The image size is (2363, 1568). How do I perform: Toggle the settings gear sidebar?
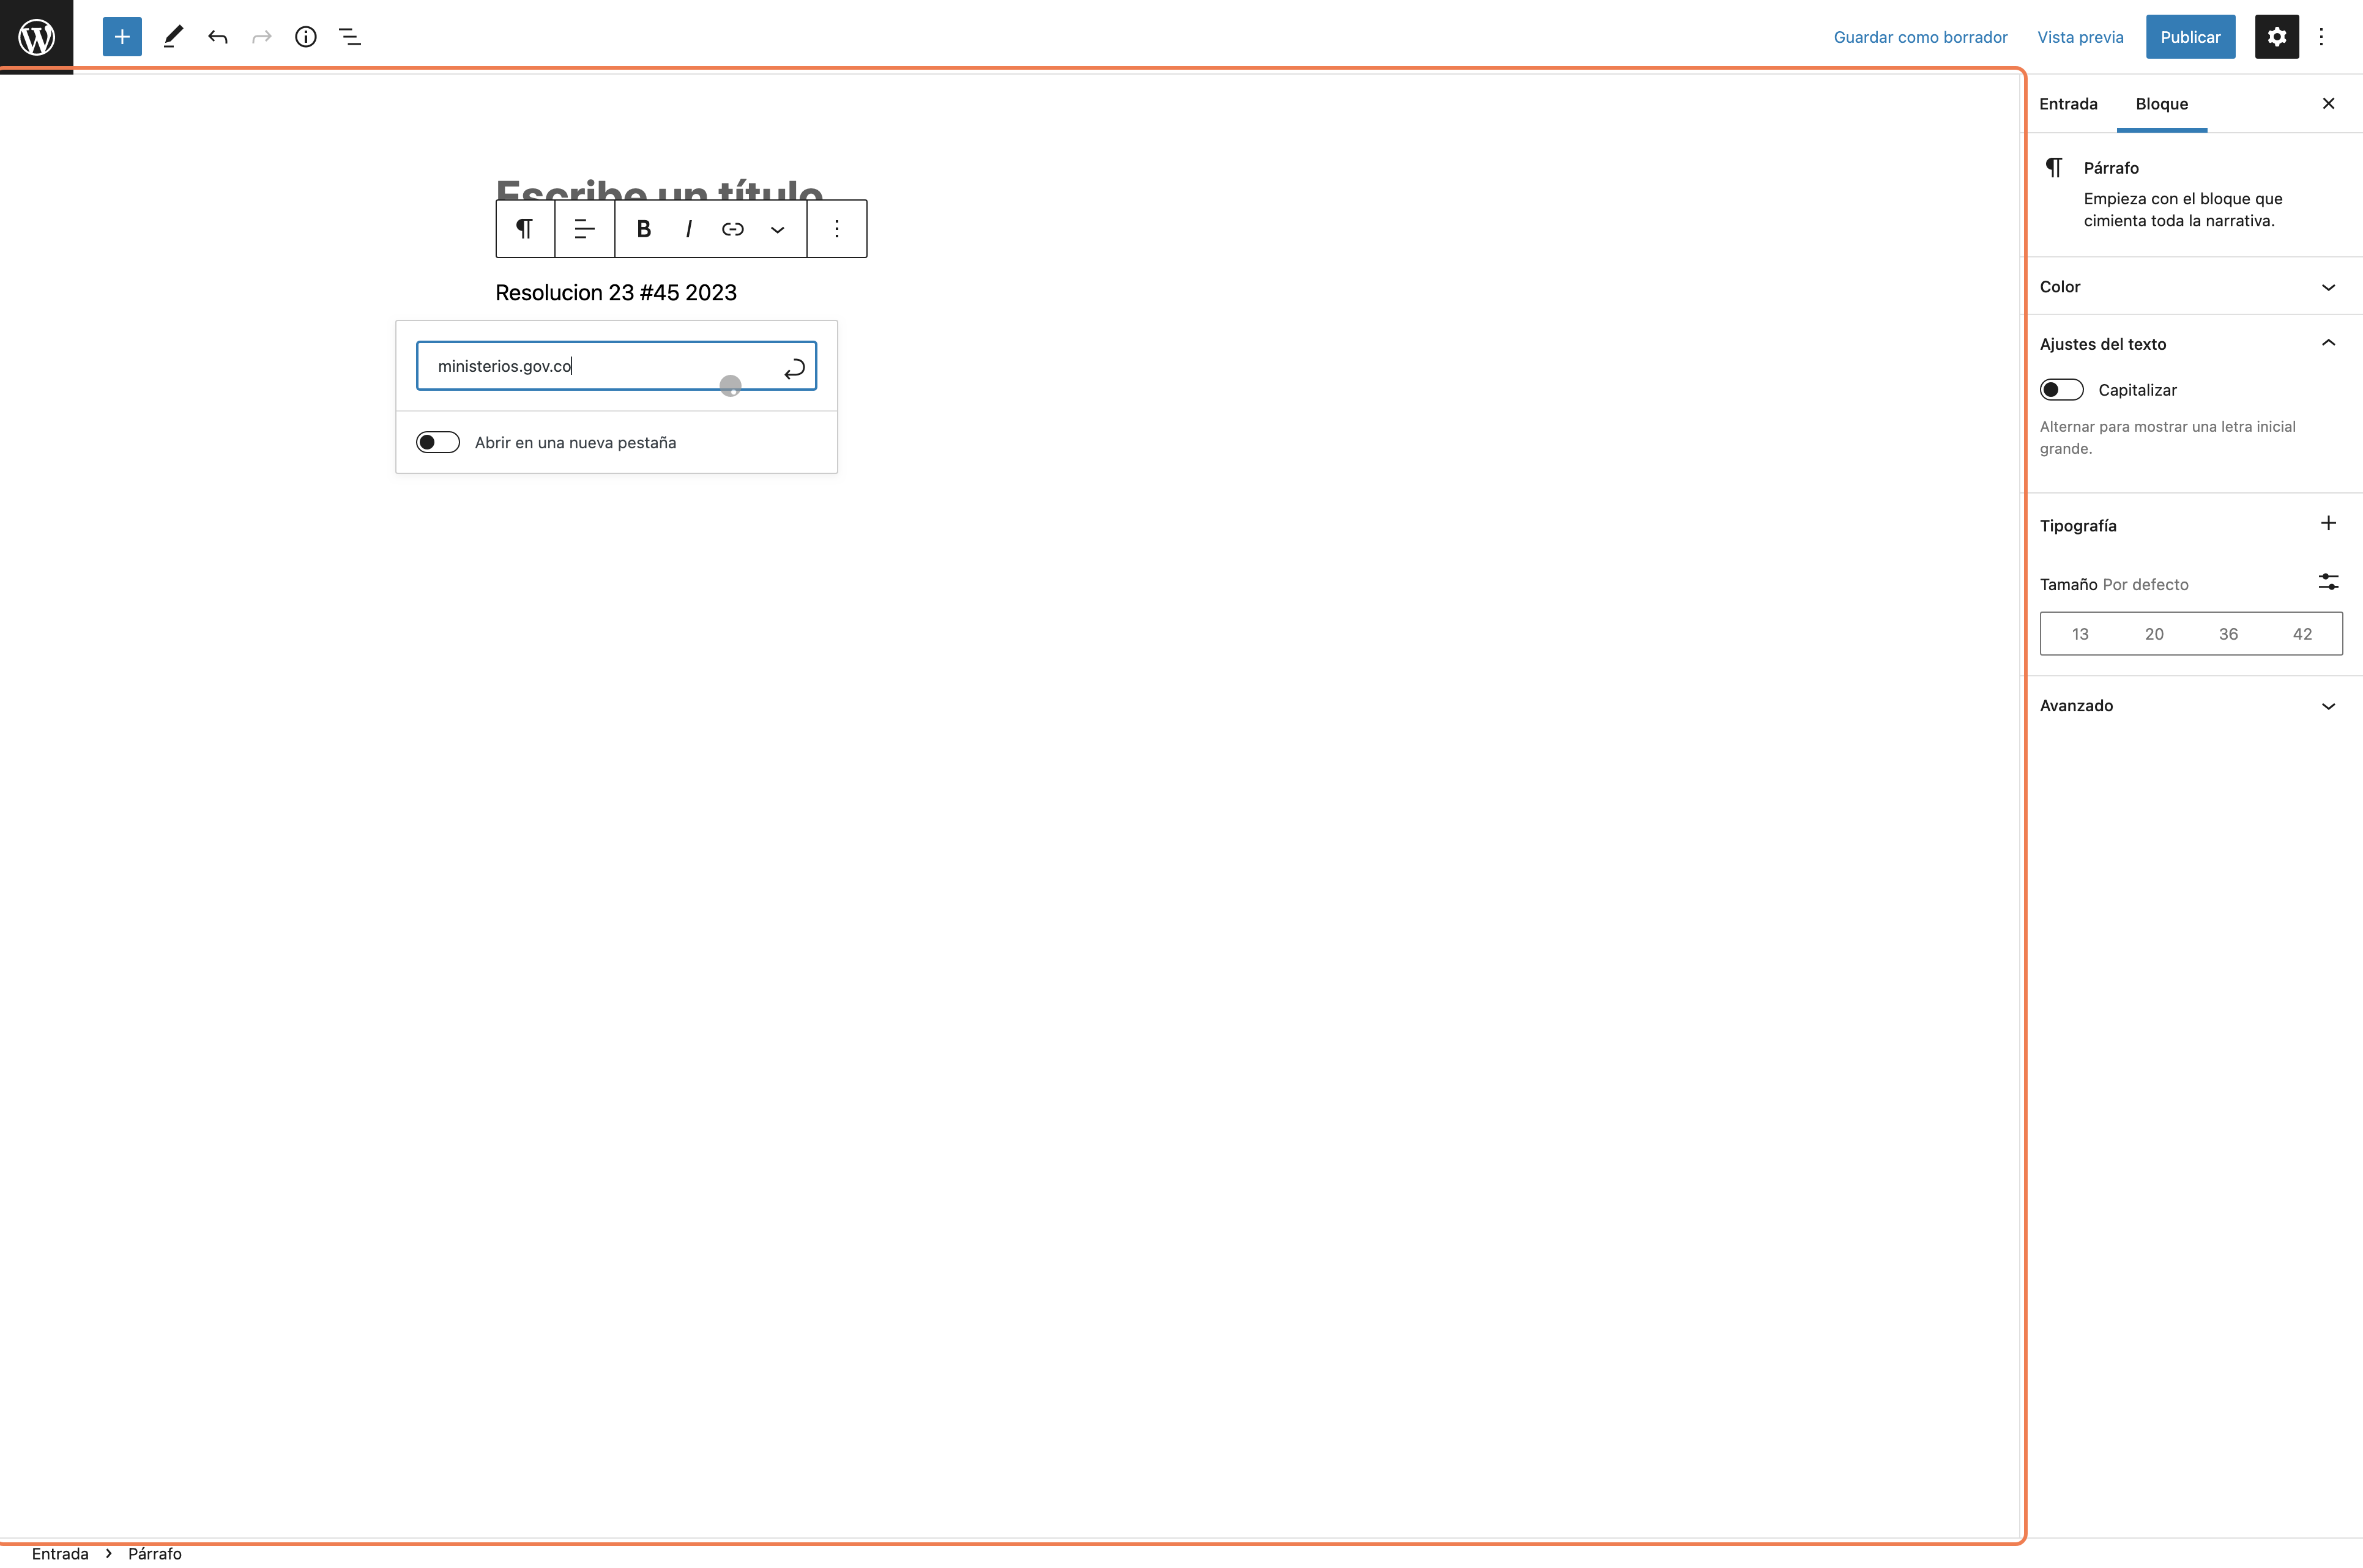tap(2276, 37)
